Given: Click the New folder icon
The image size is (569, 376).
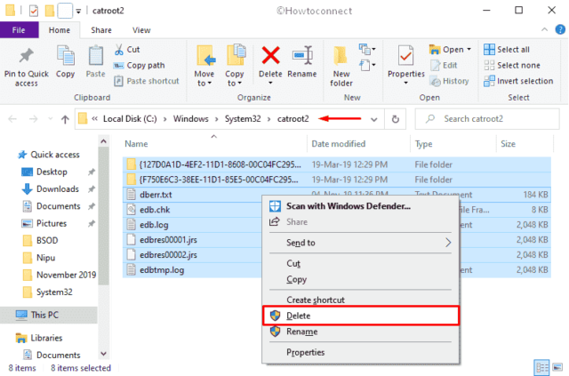Looking at the screenshot, I should (x=341, y=56).
